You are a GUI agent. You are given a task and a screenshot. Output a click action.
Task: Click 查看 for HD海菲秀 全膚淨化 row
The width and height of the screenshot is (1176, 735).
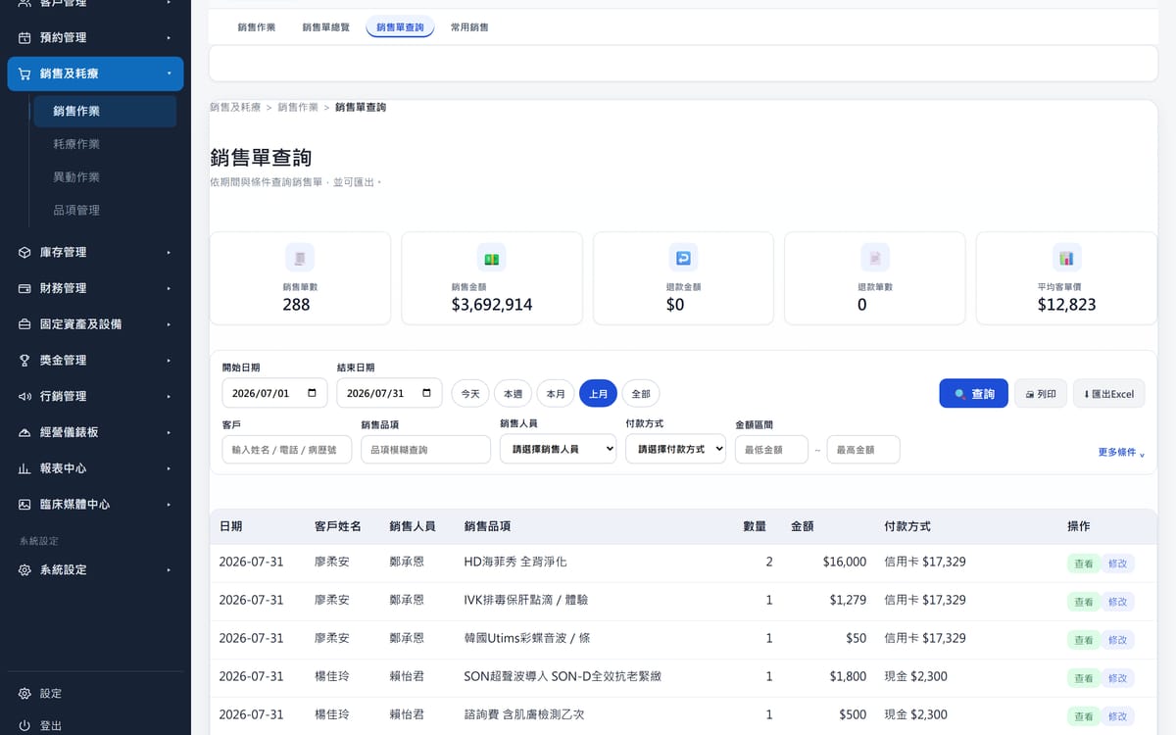click(1083, 563)
